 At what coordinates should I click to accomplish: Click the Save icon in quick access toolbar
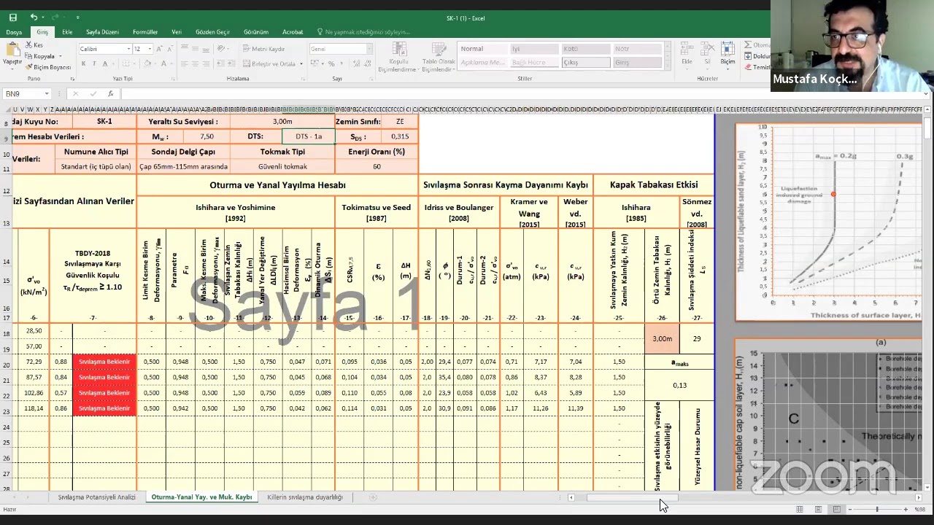pyautogui.click(x=12, y=17)
